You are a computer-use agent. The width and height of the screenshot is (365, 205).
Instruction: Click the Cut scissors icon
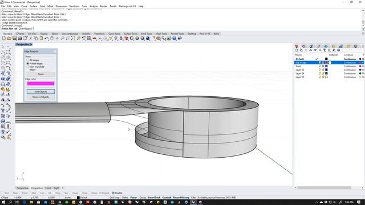click(30, 38)
